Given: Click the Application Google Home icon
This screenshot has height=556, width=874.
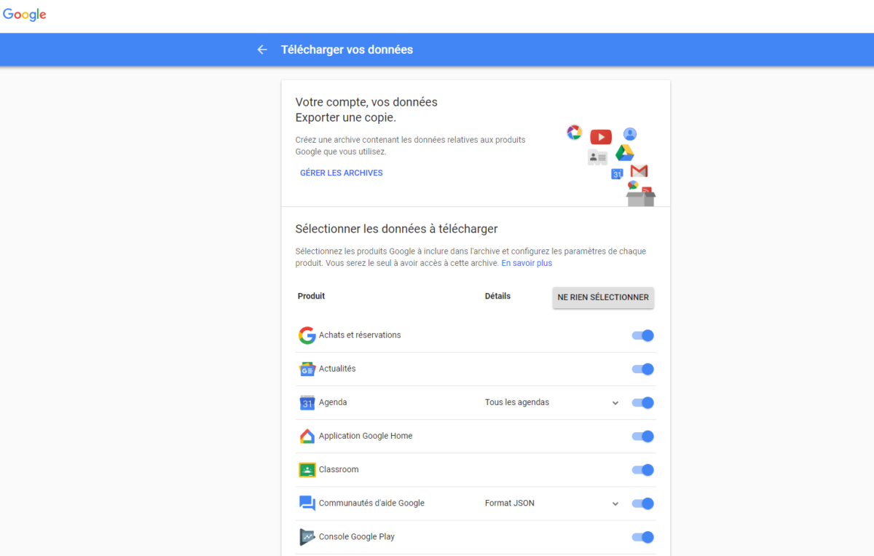Looking at the screenshot, I should click(x=307, y=436).
